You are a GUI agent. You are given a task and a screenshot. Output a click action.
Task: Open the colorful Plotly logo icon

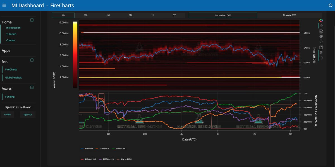click(x=321, y=20)
